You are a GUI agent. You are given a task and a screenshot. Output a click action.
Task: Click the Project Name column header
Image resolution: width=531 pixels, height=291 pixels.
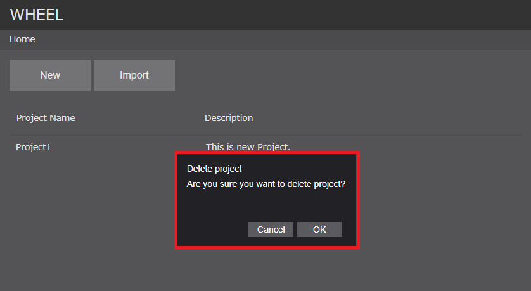pyautogui.click(x=46, y=118)
